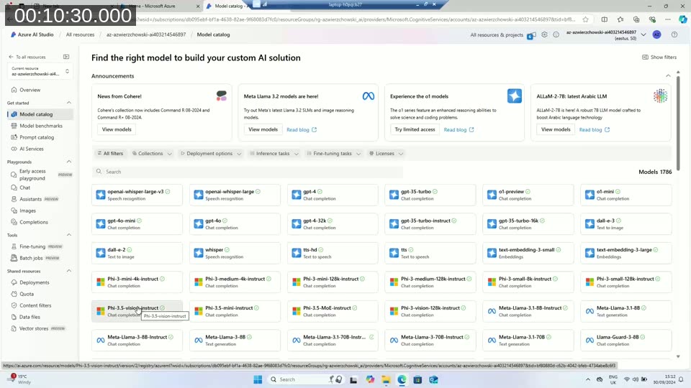Click the catalog vertical scrollbar
The width and height of the screenshot is (691, 388).
[x=678, y=123]
